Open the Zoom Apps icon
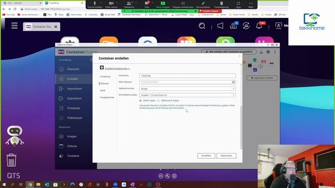Viewport: 335px width, 188px height. (238, 4)
